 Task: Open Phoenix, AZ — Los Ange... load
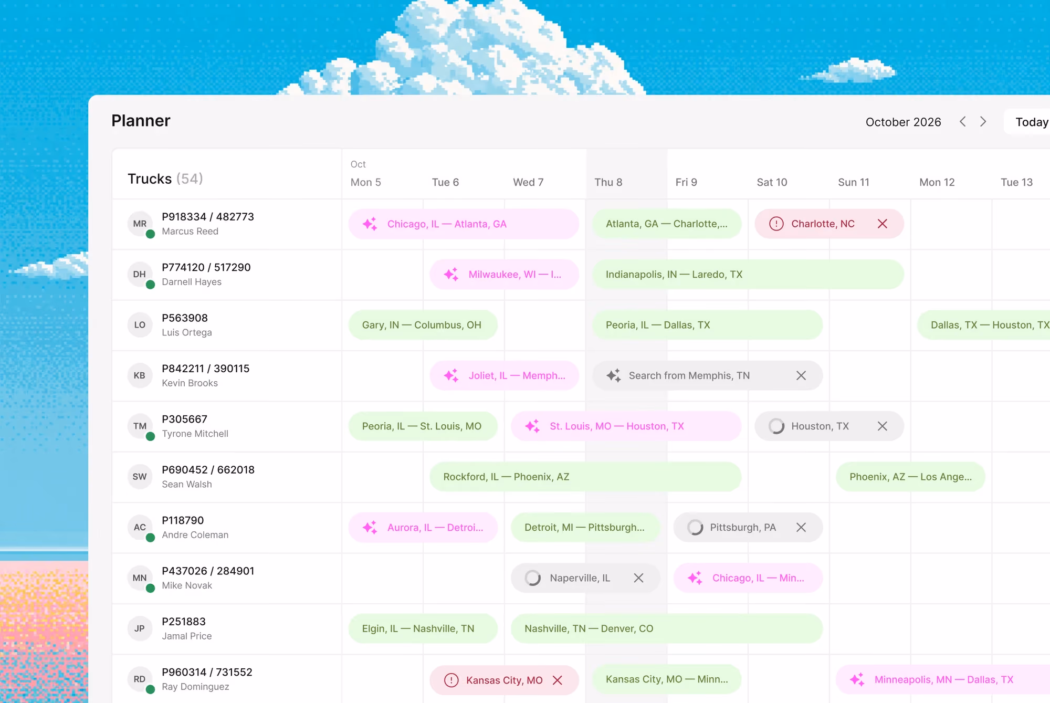click(910, 477)
